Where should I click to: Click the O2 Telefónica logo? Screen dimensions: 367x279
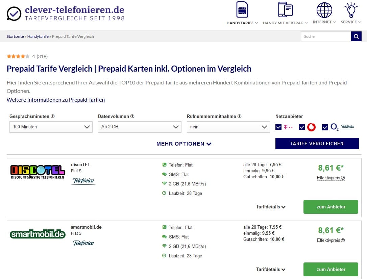[342, 127]
